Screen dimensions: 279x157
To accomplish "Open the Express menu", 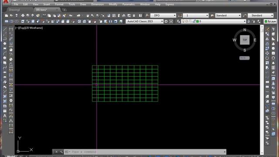I will 170,4.
